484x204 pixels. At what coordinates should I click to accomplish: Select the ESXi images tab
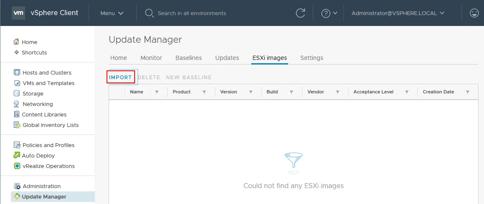[270, 58]
